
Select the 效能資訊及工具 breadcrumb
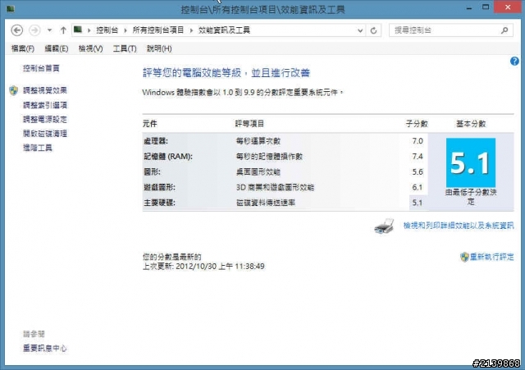224,30
